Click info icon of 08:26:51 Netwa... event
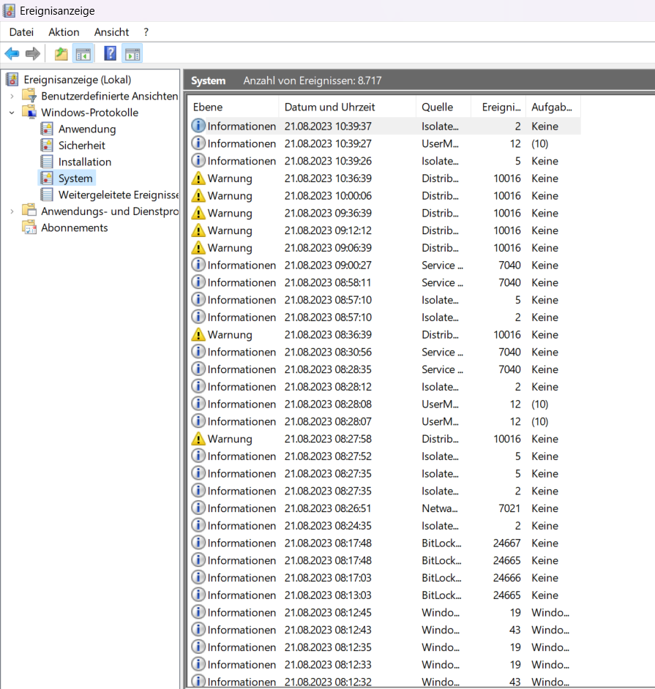This screenshot has height=689, width=655. pyautogui.click(x=198, y=508)
